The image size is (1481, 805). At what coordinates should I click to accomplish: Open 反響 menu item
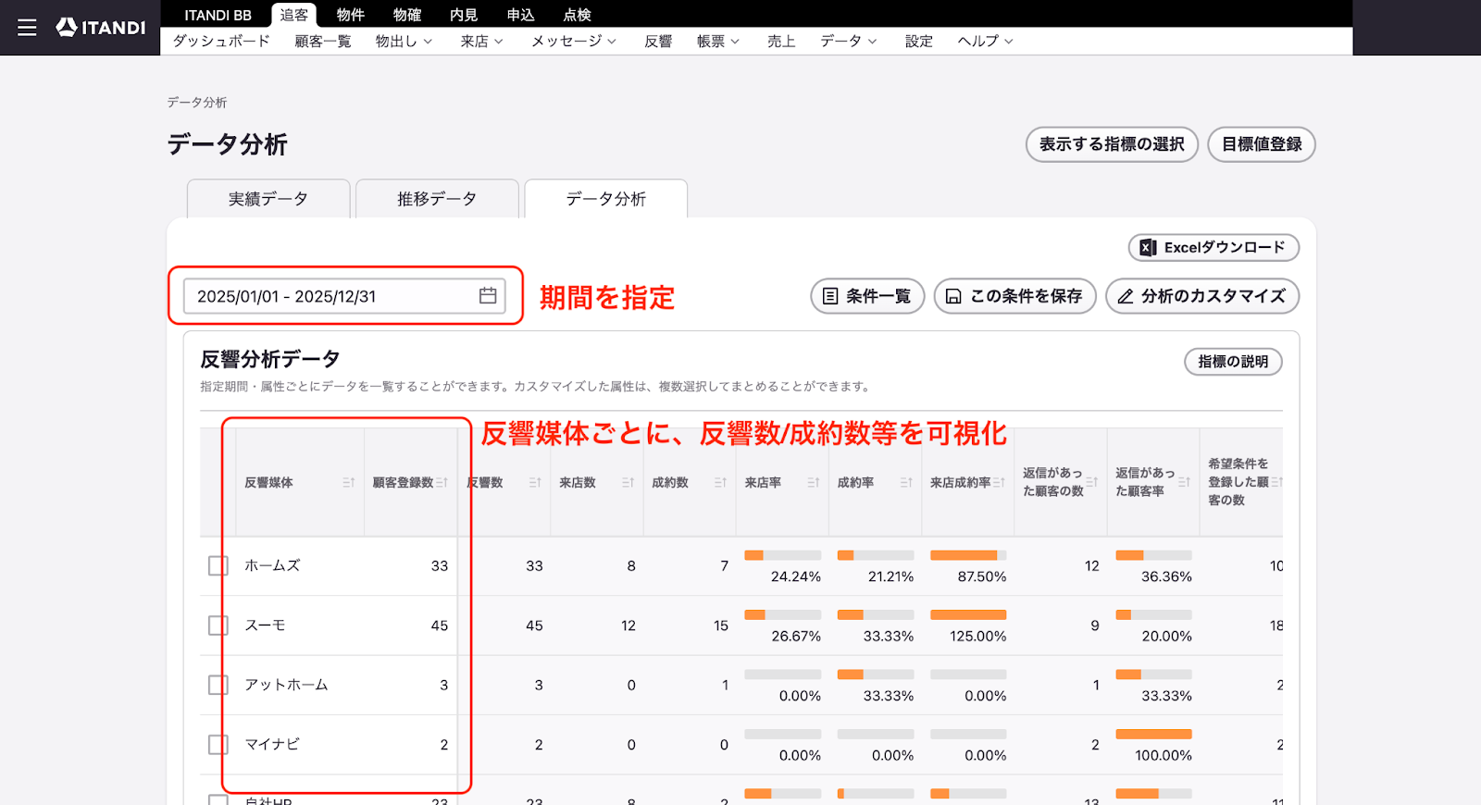pos(658,42)
